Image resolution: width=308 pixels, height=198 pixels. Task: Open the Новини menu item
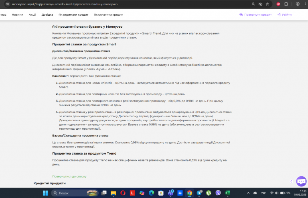(x=18, y=14)
